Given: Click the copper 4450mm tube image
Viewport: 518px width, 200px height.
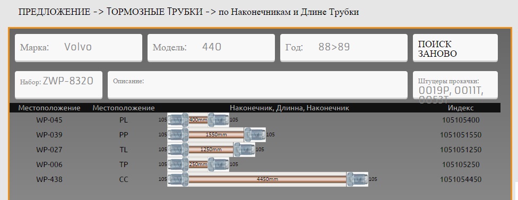Looking at the screenshot, I should [267, 179].
